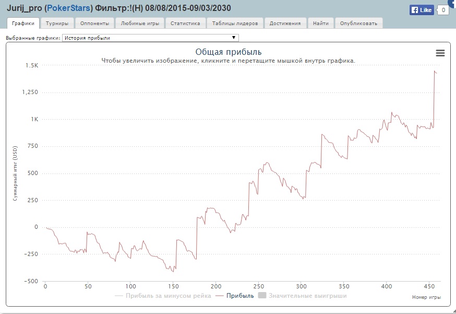Go to the Таблицы лидеров tab

235,24
